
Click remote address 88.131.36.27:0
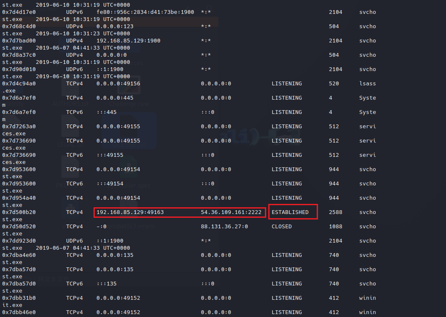[224, 227]
